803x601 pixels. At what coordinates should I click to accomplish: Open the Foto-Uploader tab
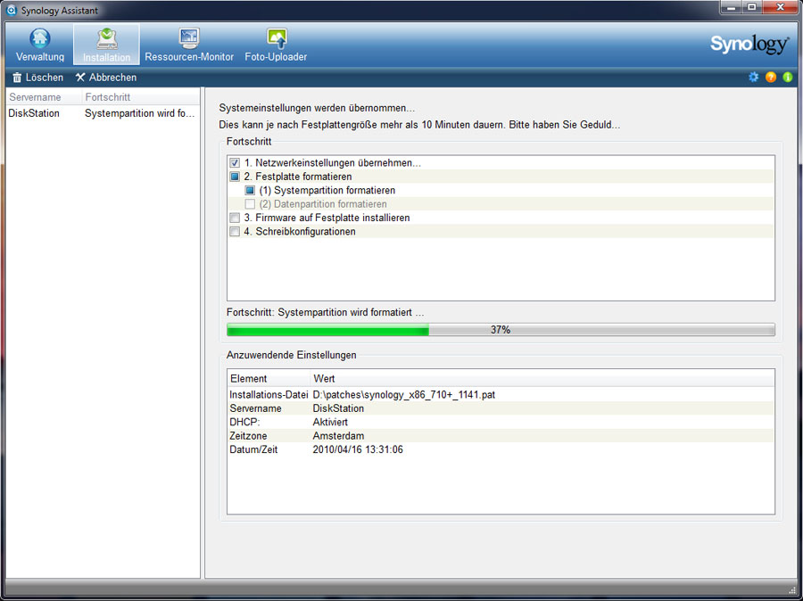pos(276,45)
